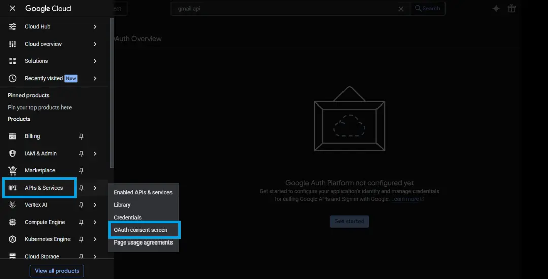Expand IAM & Admin submenu arrow
Screen dimensions: 548x279
(95, 154)
